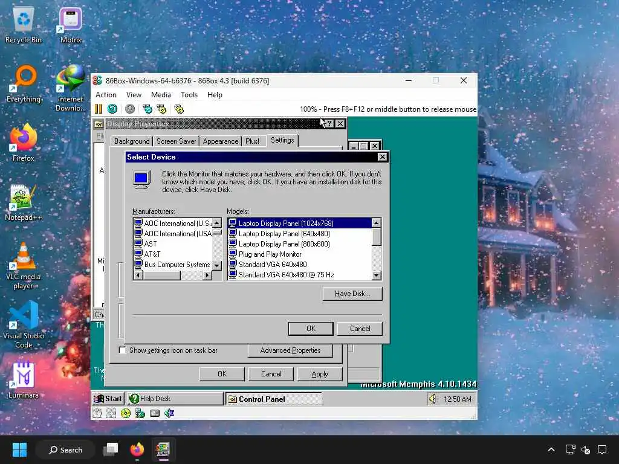Click the ACPI shutdown power icon

click(130, 109)
